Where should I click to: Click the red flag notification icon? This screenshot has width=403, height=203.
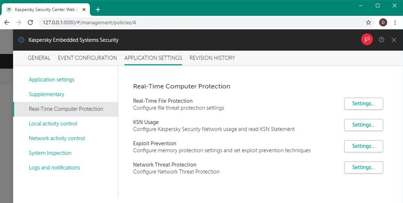[367, 39]
